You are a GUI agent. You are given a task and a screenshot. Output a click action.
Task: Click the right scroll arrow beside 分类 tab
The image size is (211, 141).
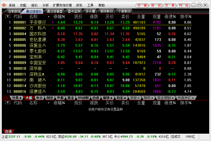[x=7, y=98]
